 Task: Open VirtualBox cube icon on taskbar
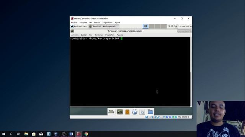56,134
